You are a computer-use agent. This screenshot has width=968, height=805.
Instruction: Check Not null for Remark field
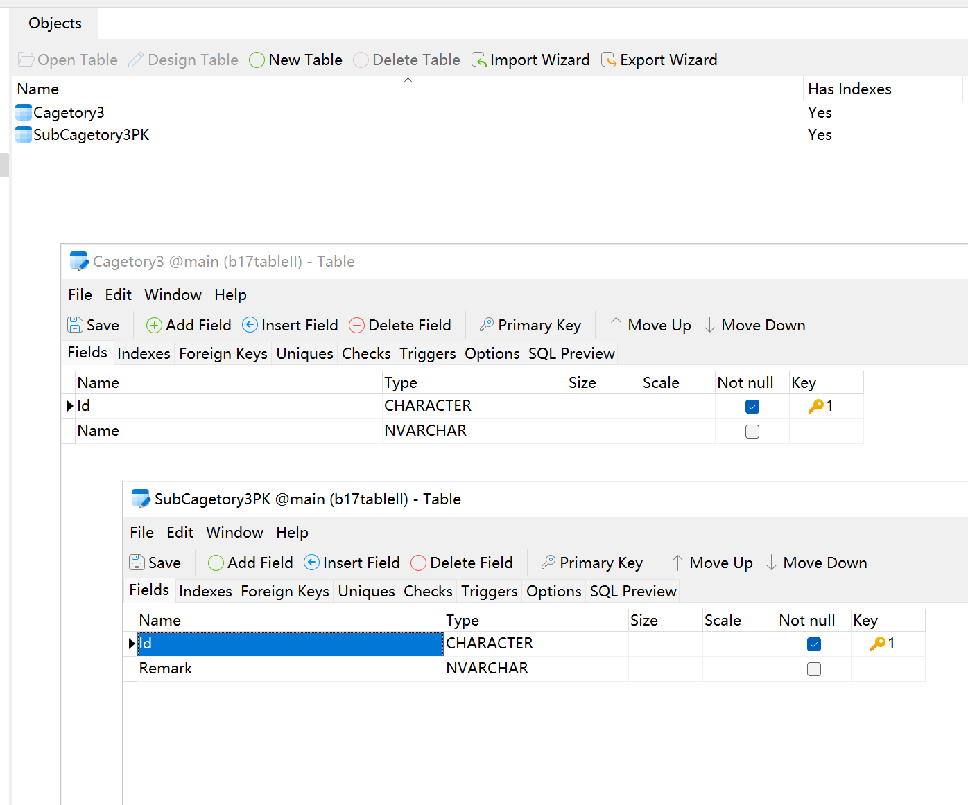[814, 669]
